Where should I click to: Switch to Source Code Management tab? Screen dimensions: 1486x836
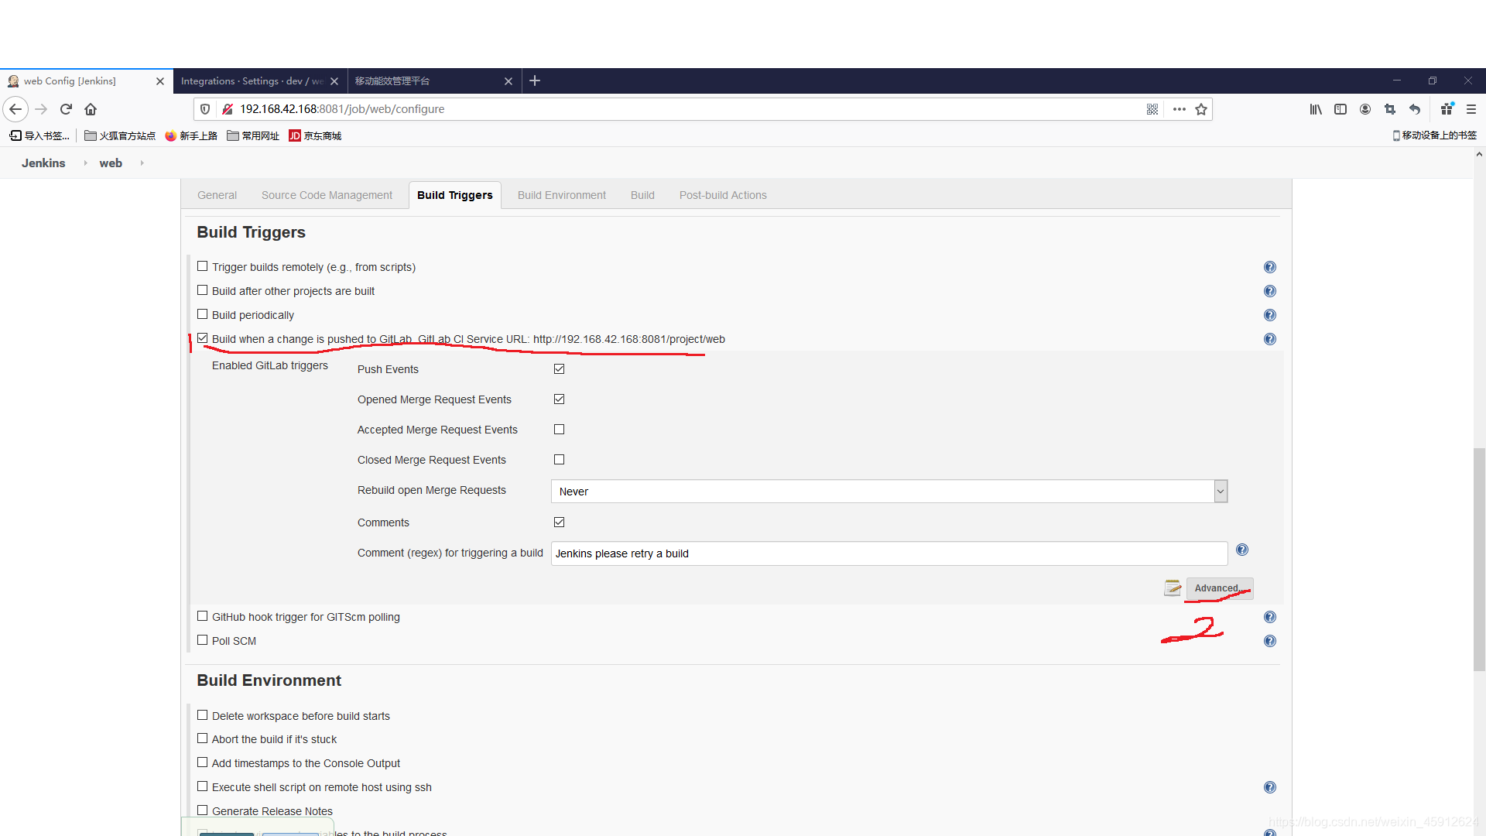(x=327, y=195)
